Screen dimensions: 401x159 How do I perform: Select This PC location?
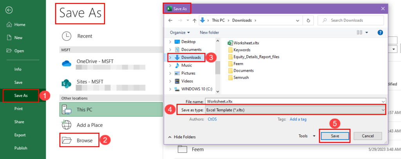111,110
